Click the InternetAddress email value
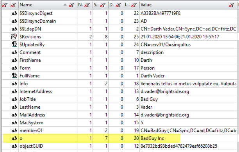Image resolution: width=239 pixels, height=152 pixels. point(165,91)
